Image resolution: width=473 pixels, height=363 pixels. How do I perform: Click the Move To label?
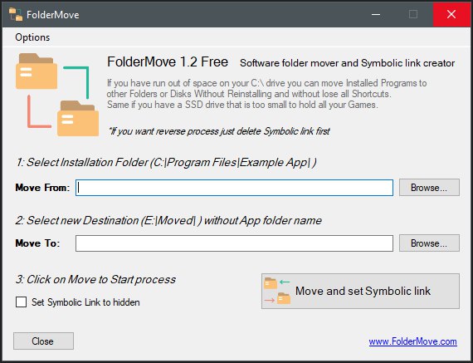pyautogui.click(x=37, y=243)
